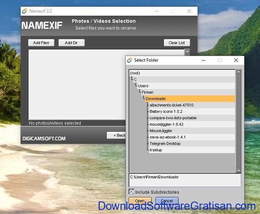Screen dimensions: 260x214
Task: Click the Add Dir button
Action: pos(72,43)
